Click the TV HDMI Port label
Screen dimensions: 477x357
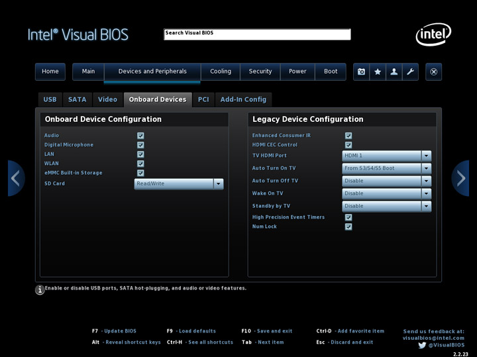click(270, 156)
